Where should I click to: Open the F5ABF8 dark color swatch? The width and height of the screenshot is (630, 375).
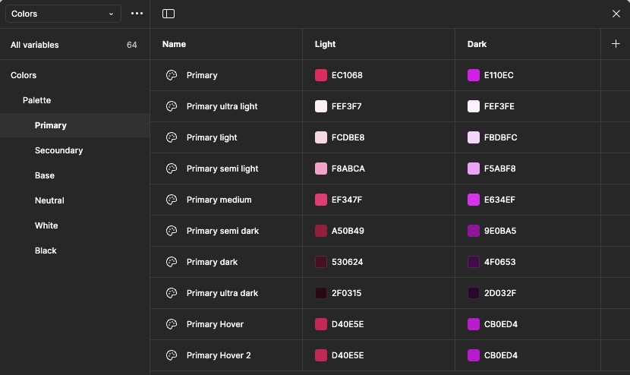[x=474, y=169]
